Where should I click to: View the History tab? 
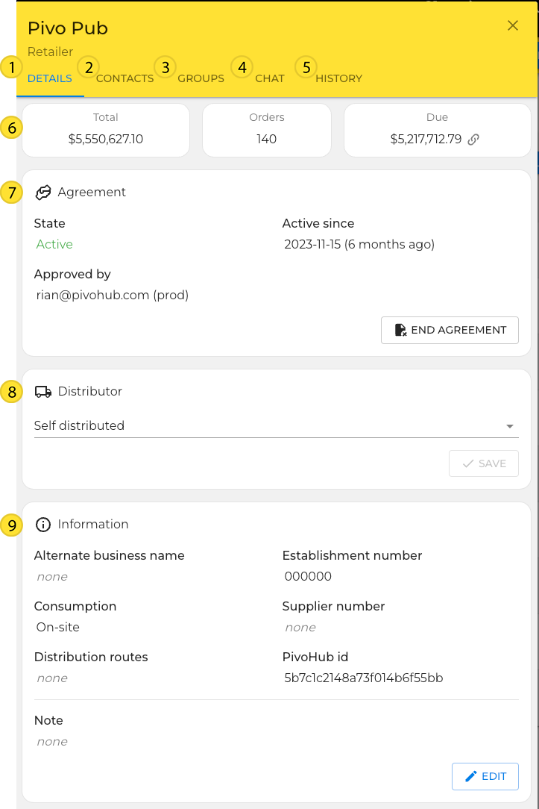pos(338,78)
